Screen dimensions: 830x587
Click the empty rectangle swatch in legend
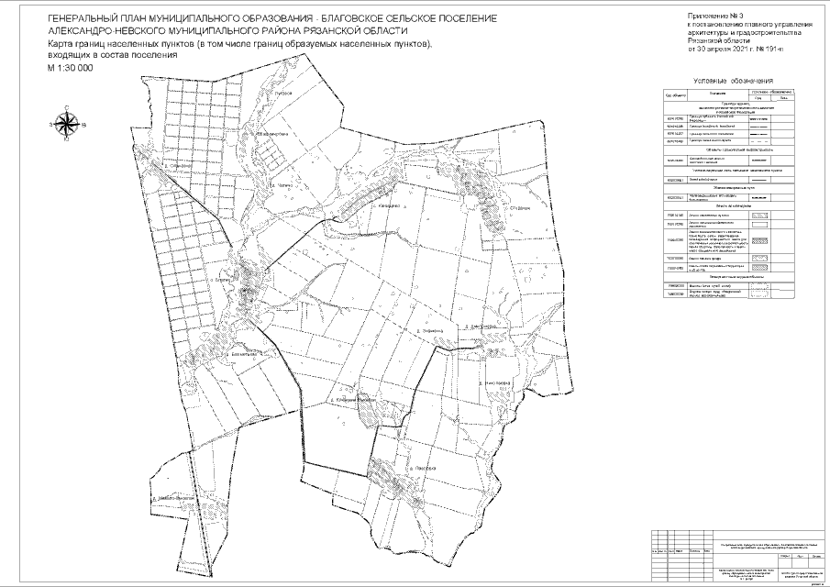760,223
